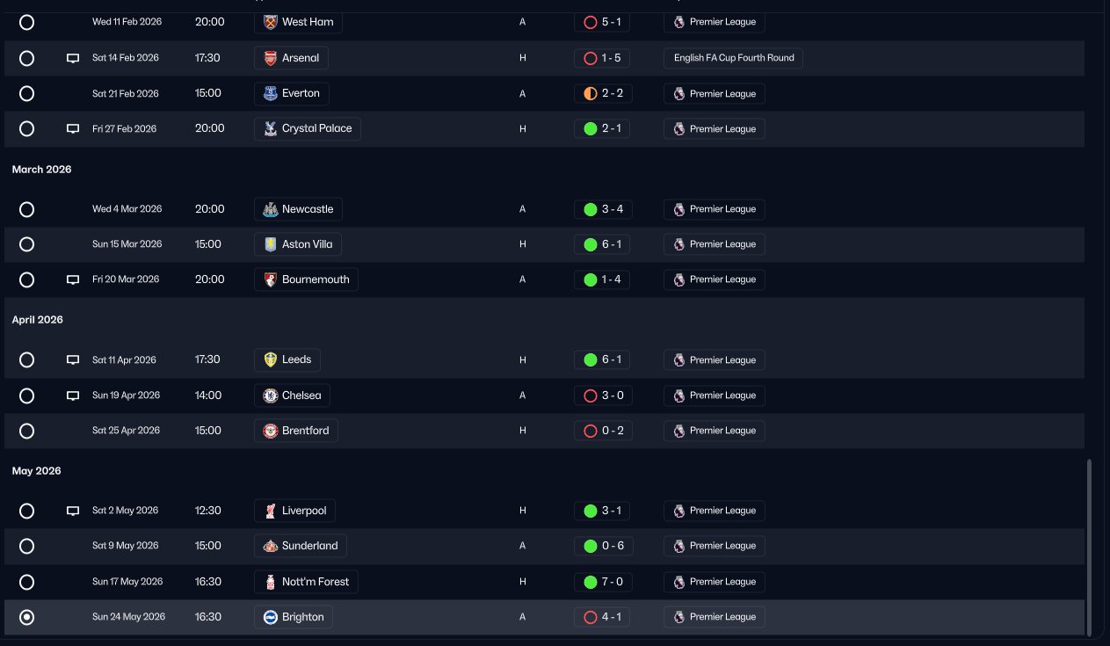
Task: Open the Brighton opponent button
Action: [294, 617]
